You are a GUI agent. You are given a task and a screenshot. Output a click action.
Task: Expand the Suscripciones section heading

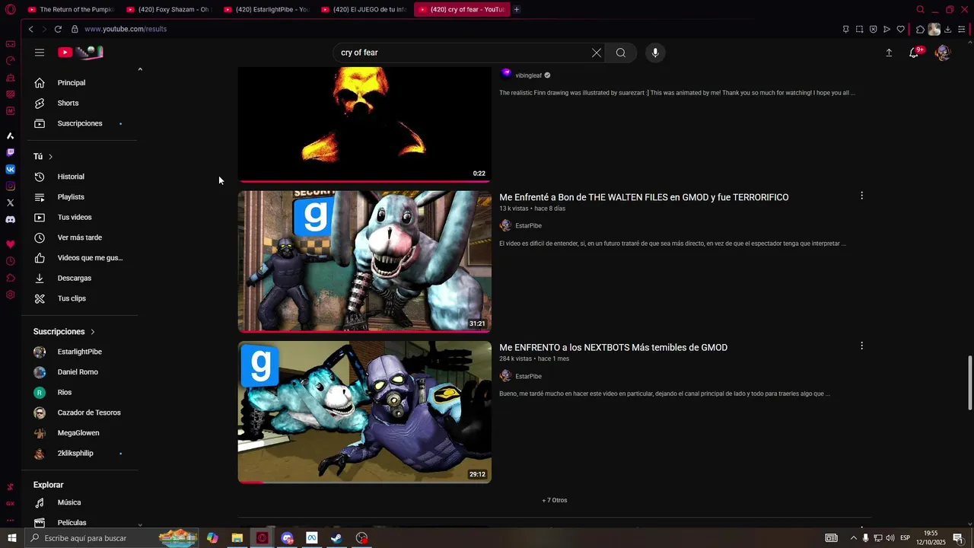64,332
